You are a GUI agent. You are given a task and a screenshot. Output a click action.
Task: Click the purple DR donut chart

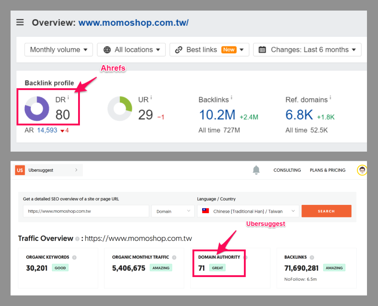(37, 108)
